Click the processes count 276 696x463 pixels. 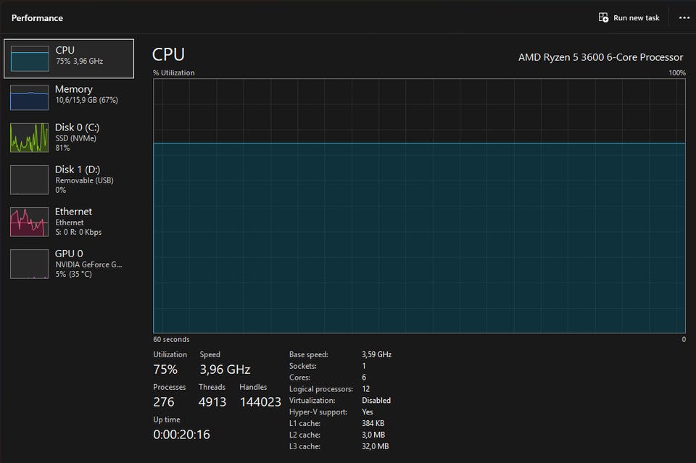pyautogui.click(x=164, y=402)
